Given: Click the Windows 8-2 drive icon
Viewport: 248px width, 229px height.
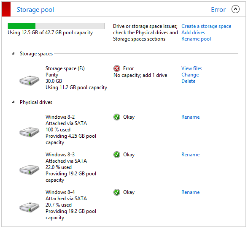Looking at the screenshot, I should [29, 132].
